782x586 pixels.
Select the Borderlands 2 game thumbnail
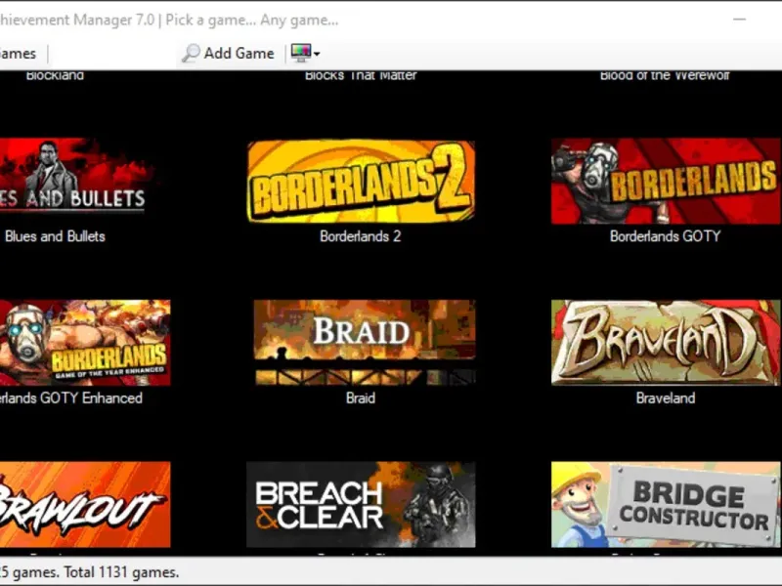(361, 182)
